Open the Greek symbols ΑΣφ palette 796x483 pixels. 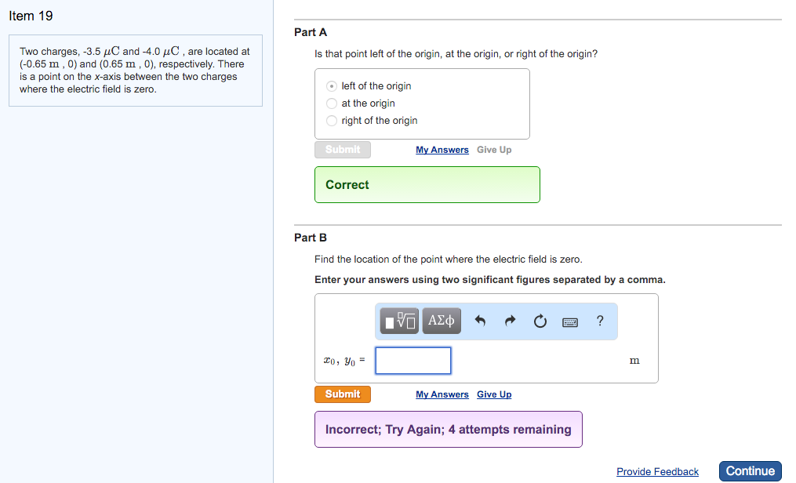pyautogui.click(x=441, y=321)
